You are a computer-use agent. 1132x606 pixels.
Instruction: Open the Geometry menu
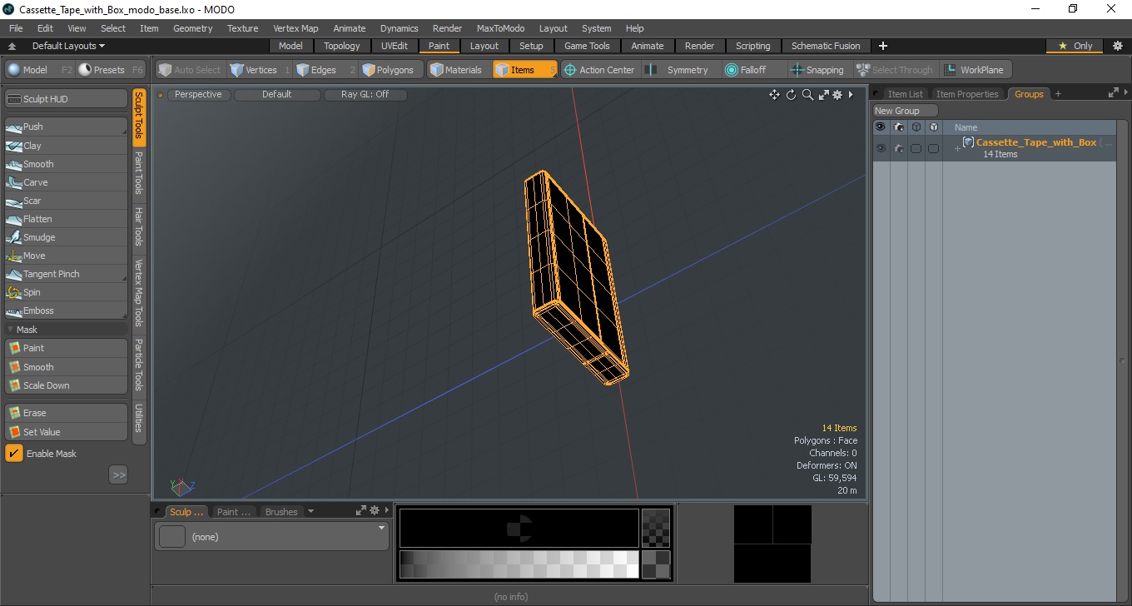click(192, 28)
